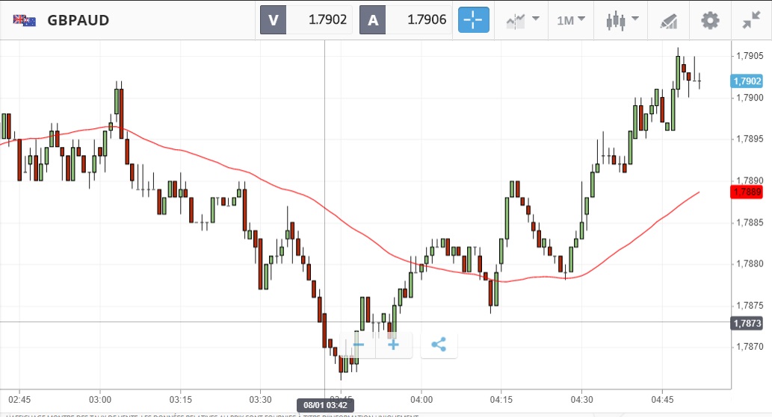The image size is (772, 417).
Task: Click the blue 1,7902 current price tag
Action: (747, 81)
